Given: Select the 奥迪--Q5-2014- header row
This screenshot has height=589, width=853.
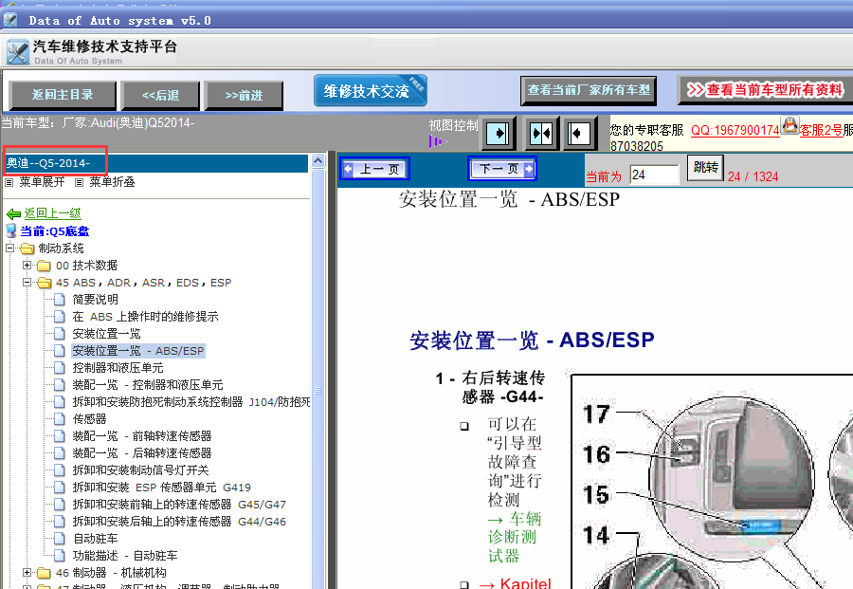Looking at the screenshot, I should [156, 163].
